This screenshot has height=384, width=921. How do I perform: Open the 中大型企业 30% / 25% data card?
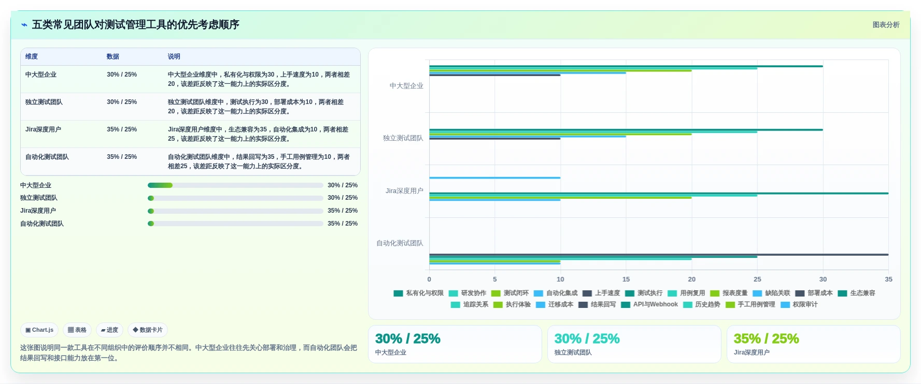[x=455, y=344]
